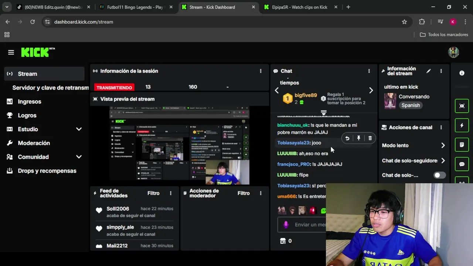Pin the Tobiasayala23 chat message
The height and width of the screenshot is (266, 473).
[358, 138]
